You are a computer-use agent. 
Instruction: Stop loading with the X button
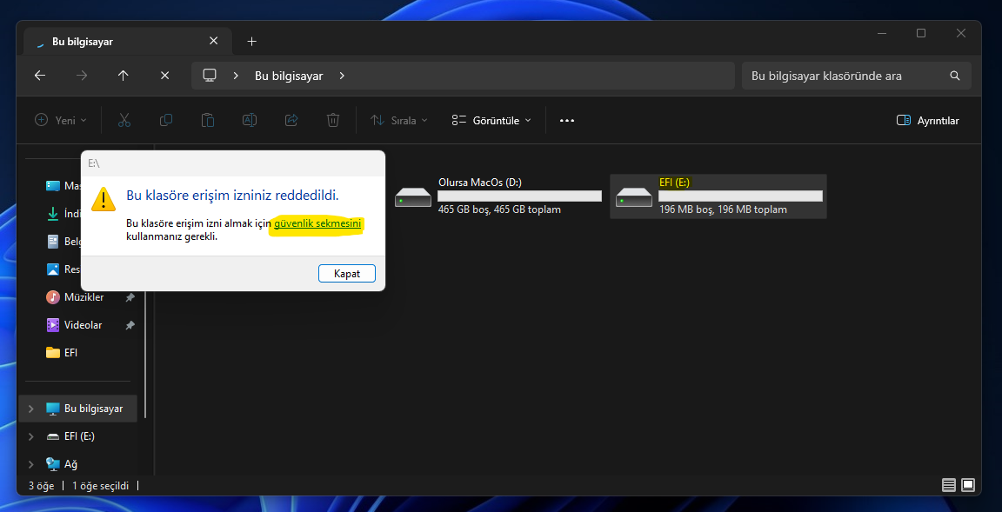click(x=164, y=76)
